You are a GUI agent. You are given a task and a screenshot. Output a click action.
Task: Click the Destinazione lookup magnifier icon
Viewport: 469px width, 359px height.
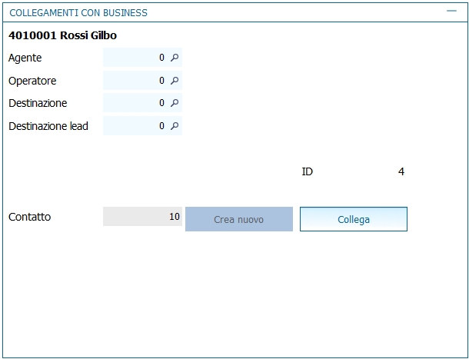pos(175,103)
